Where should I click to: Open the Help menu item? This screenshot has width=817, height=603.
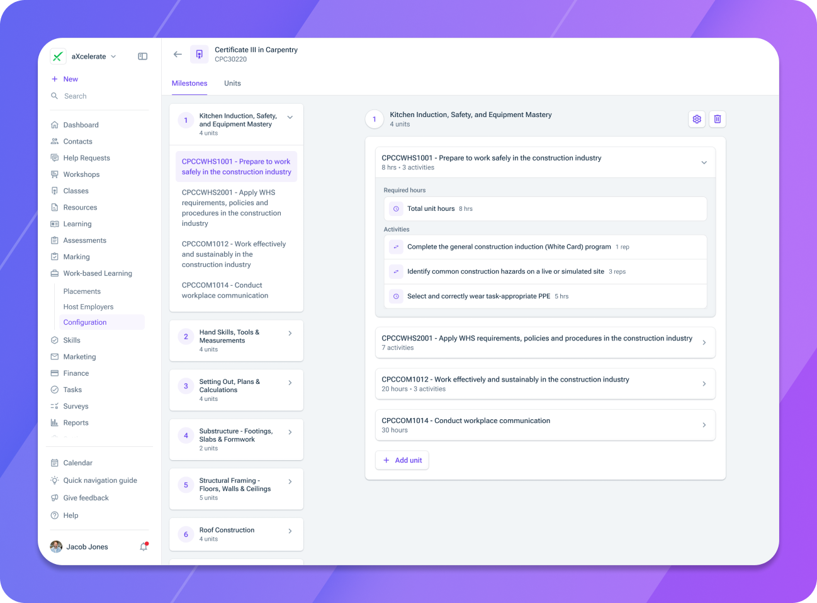70,516
